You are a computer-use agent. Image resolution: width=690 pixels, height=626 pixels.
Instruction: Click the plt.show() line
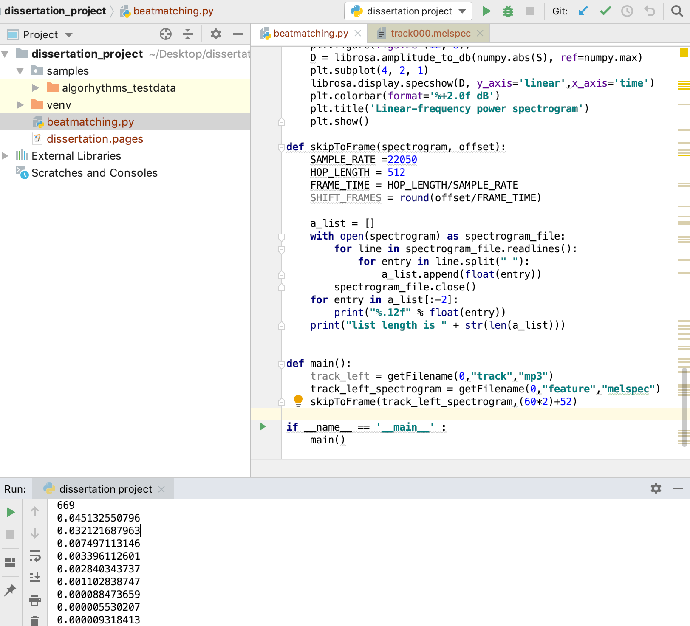click(339, 121)
